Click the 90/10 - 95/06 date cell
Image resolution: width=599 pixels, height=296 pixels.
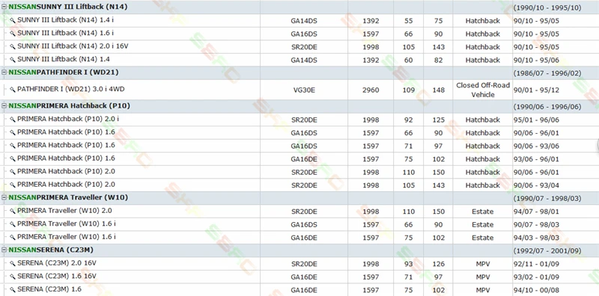point(536,61)
